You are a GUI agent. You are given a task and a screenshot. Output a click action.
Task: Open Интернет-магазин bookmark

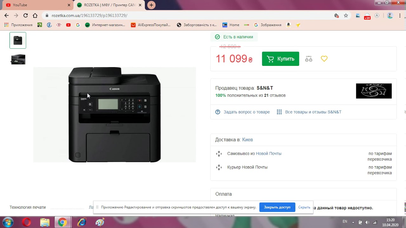[105, 25]
